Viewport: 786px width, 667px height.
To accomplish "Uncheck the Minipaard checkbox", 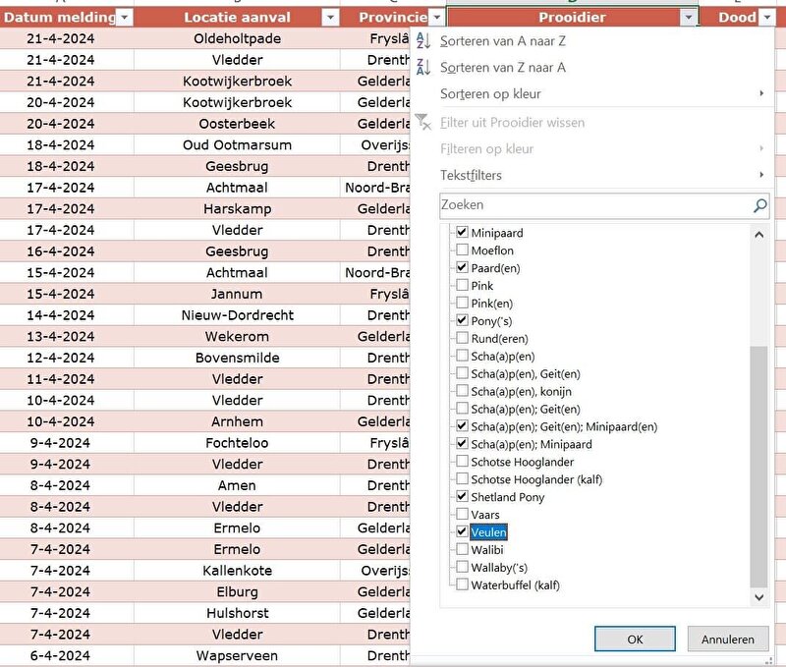I will click(462, 232).
